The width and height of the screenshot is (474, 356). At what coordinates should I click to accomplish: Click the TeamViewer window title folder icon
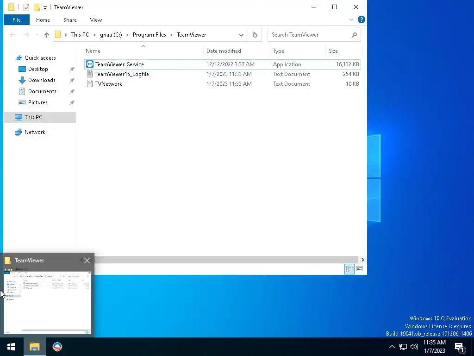point(11,7)
